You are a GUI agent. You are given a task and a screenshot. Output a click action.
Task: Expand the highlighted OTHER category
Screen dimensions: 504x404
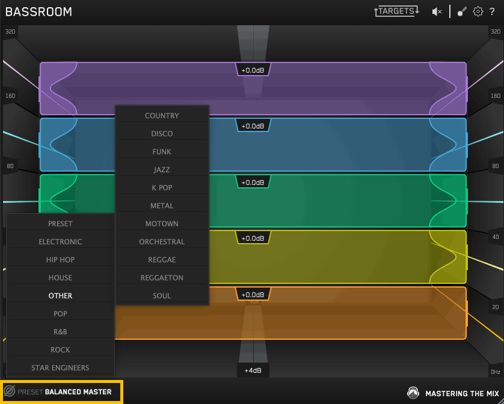(60, 295)
